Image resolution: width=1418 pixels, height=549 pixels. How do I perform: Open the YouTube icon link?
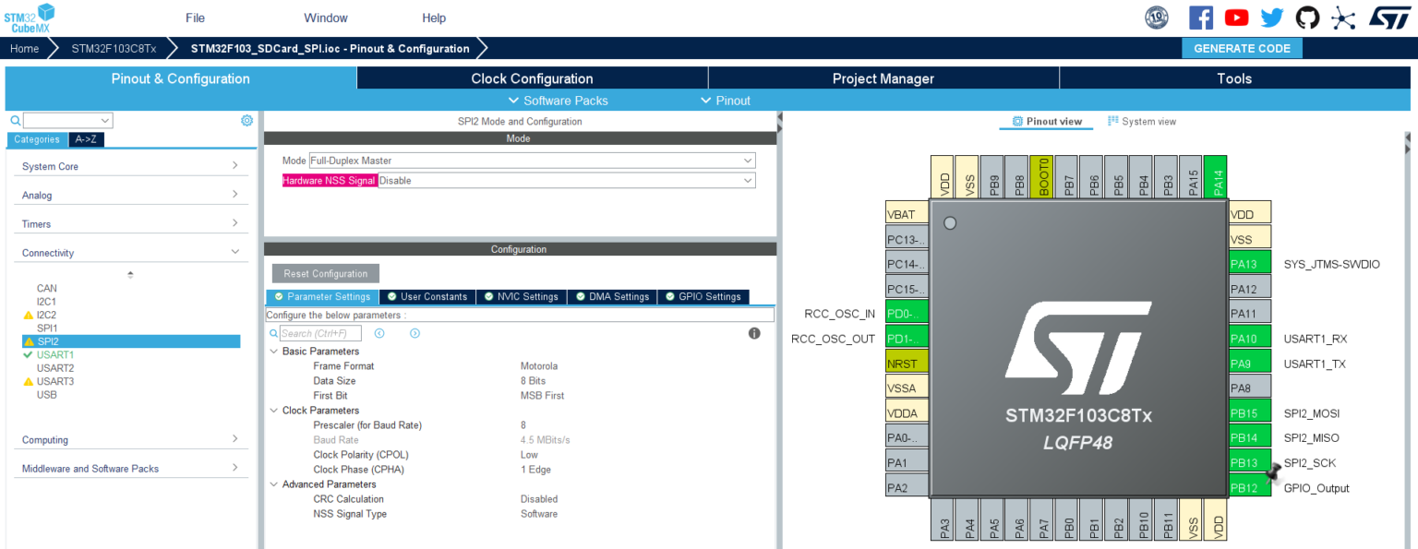[1236, 18]
